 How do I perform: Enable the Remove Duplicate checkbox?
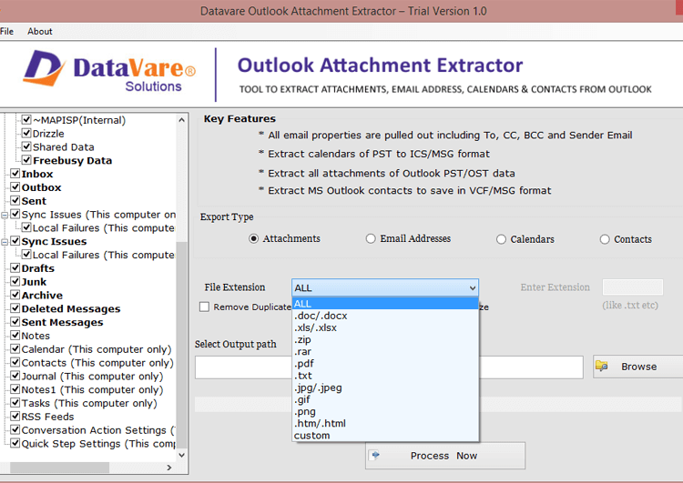point(204,307)
